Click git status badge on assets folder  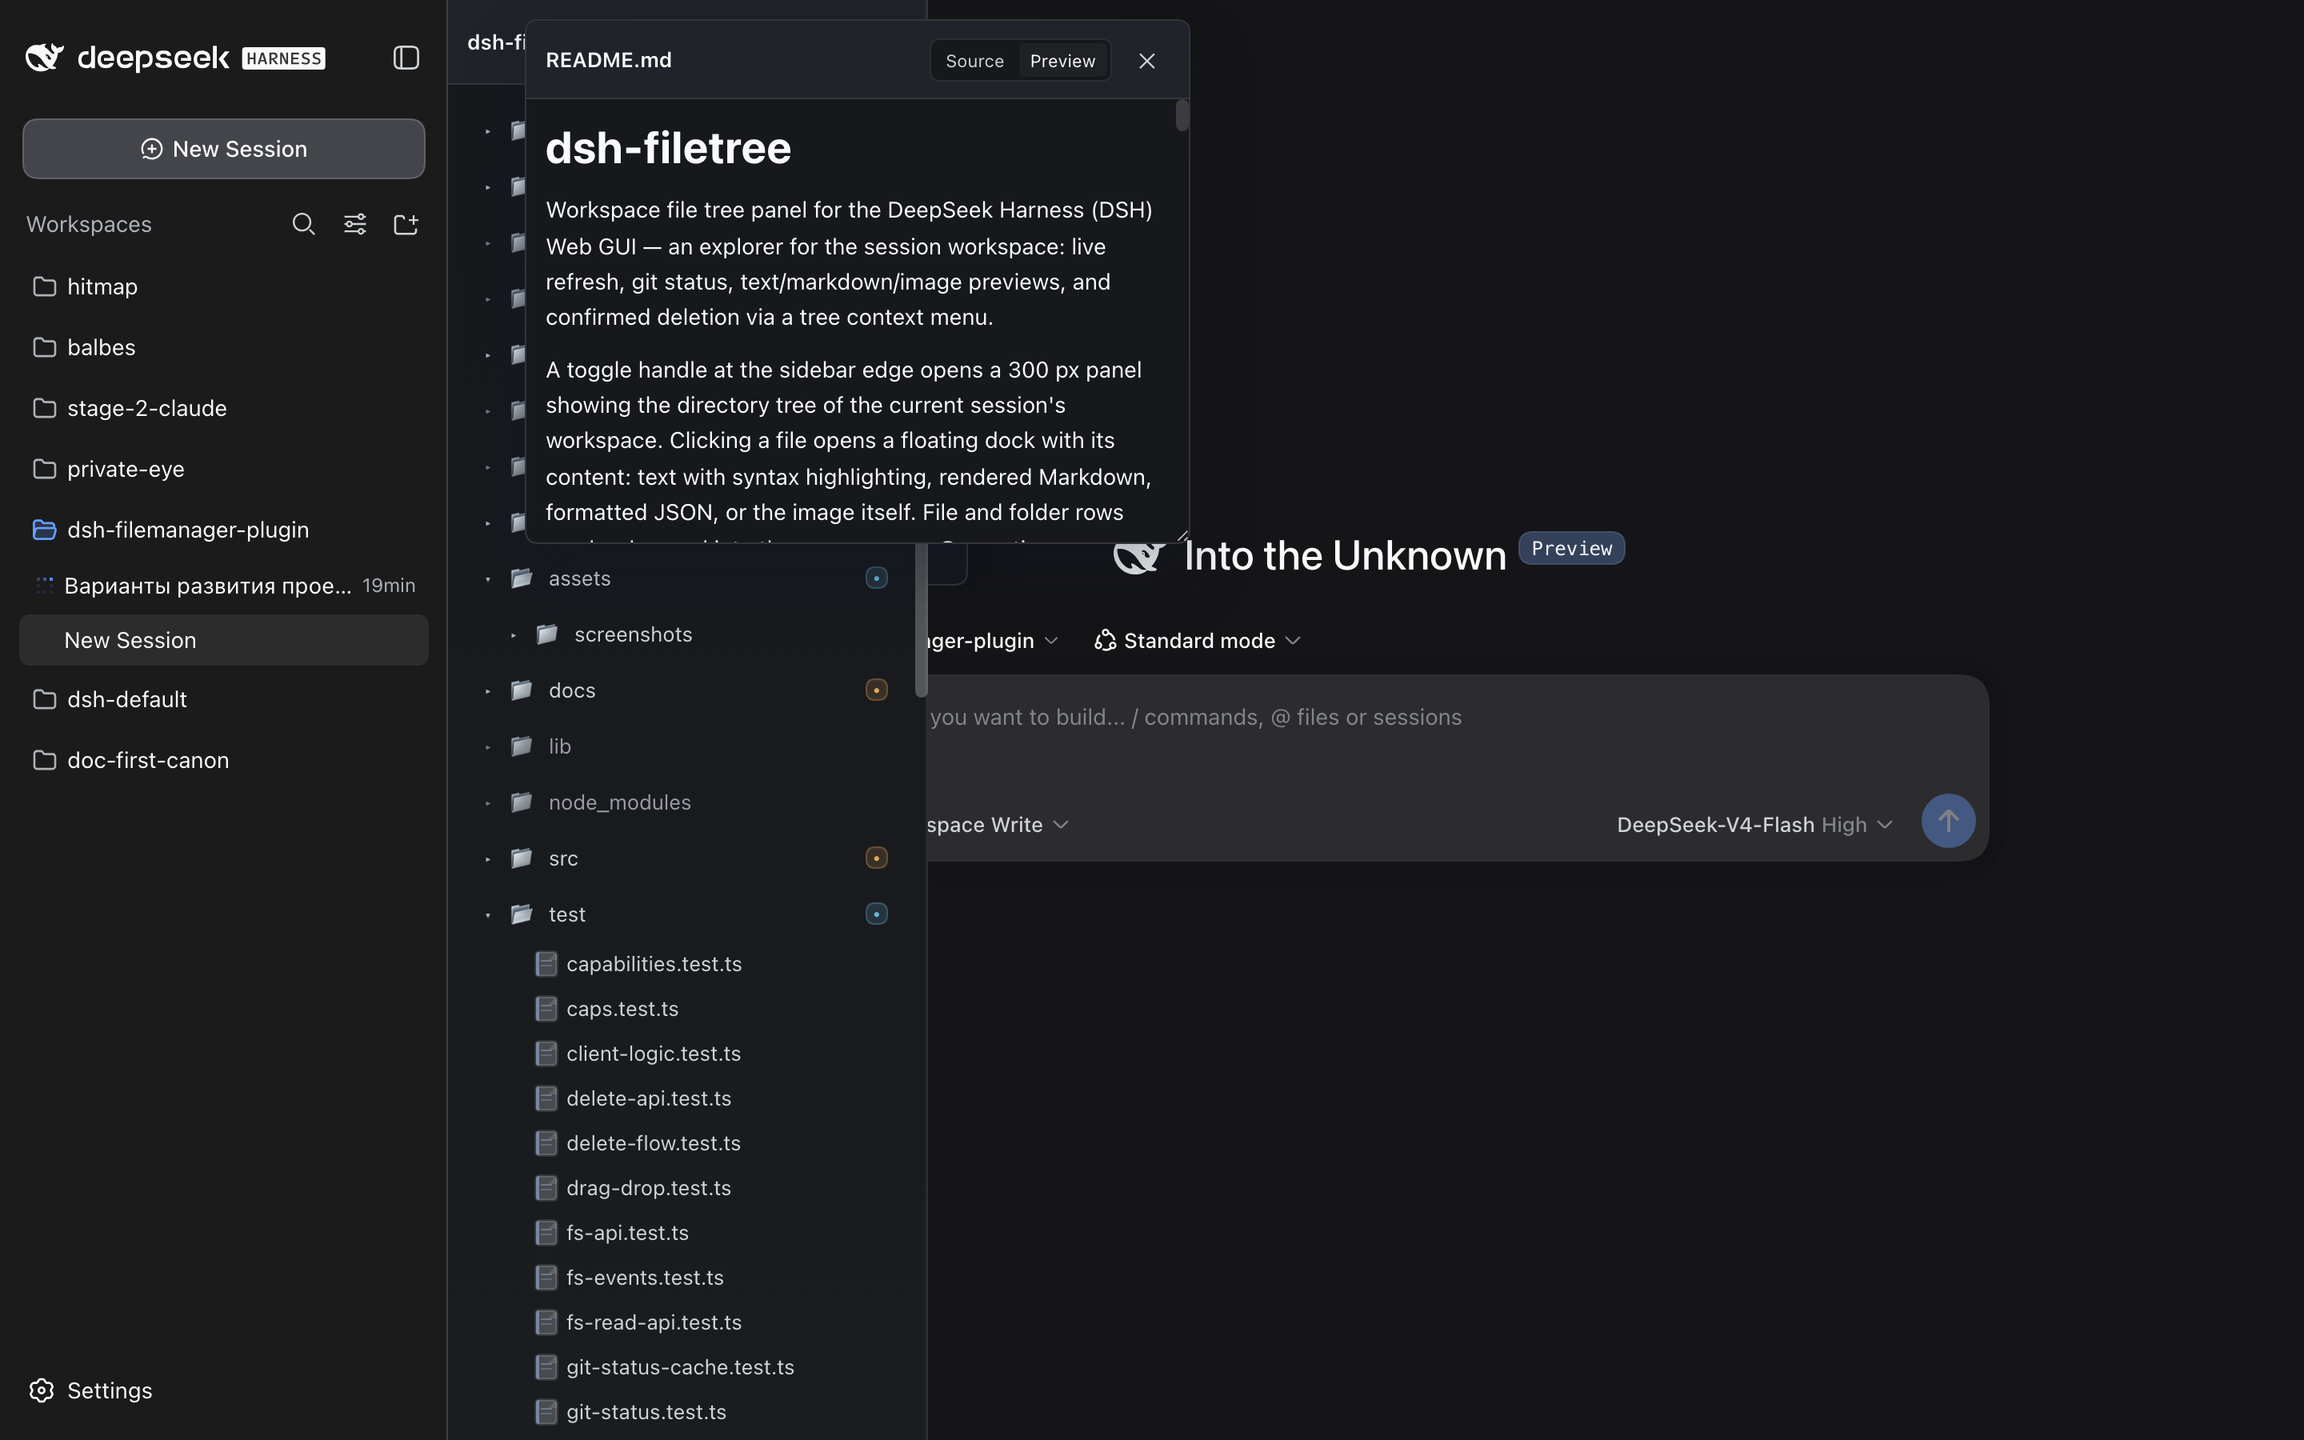tap(877, 578)
